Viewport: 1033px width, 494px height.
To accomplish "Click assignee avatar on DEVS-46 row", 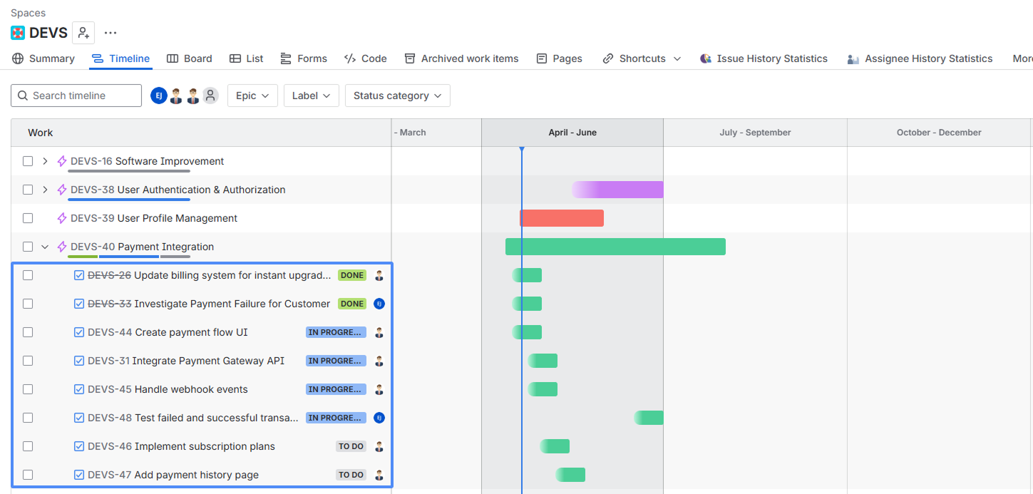I will click(379, 446).
